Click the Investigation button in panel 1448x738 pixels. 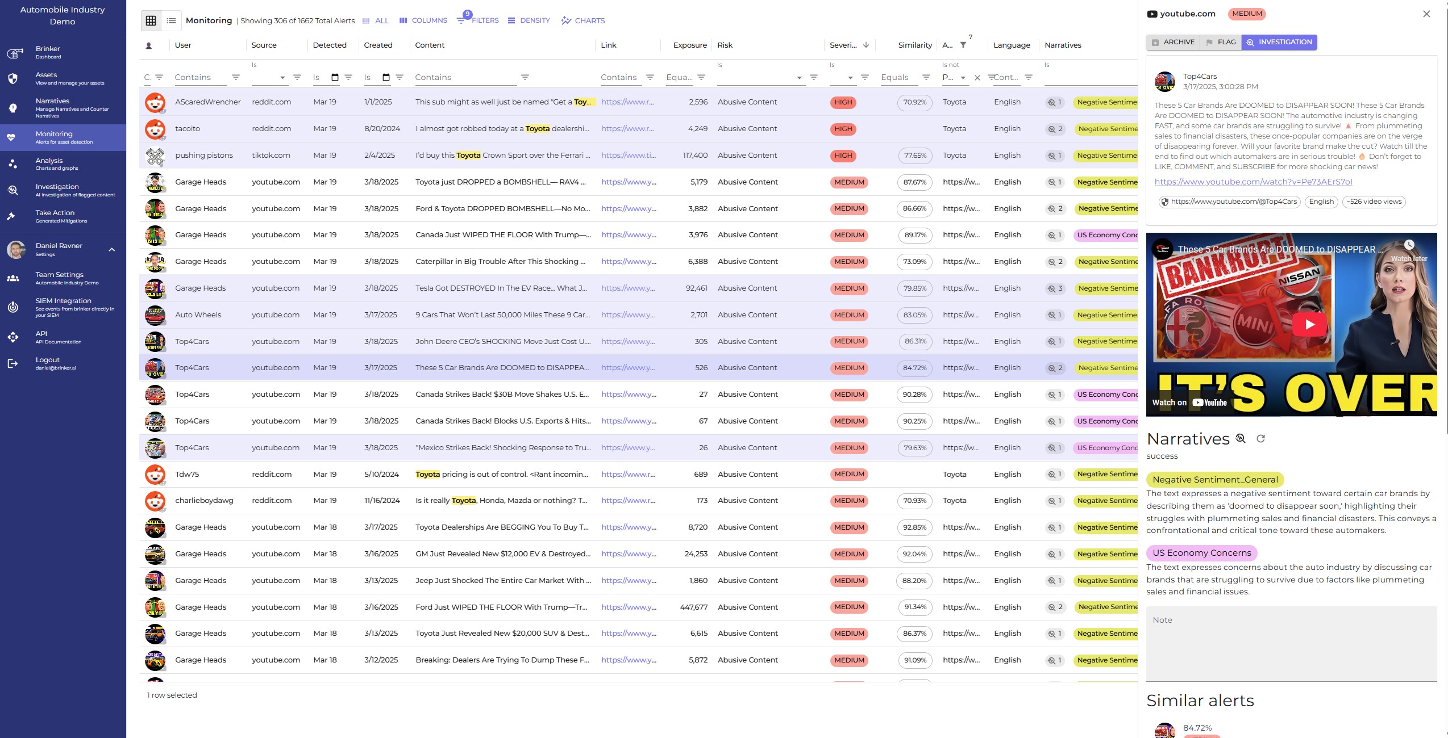click(x=1279, y=42)
